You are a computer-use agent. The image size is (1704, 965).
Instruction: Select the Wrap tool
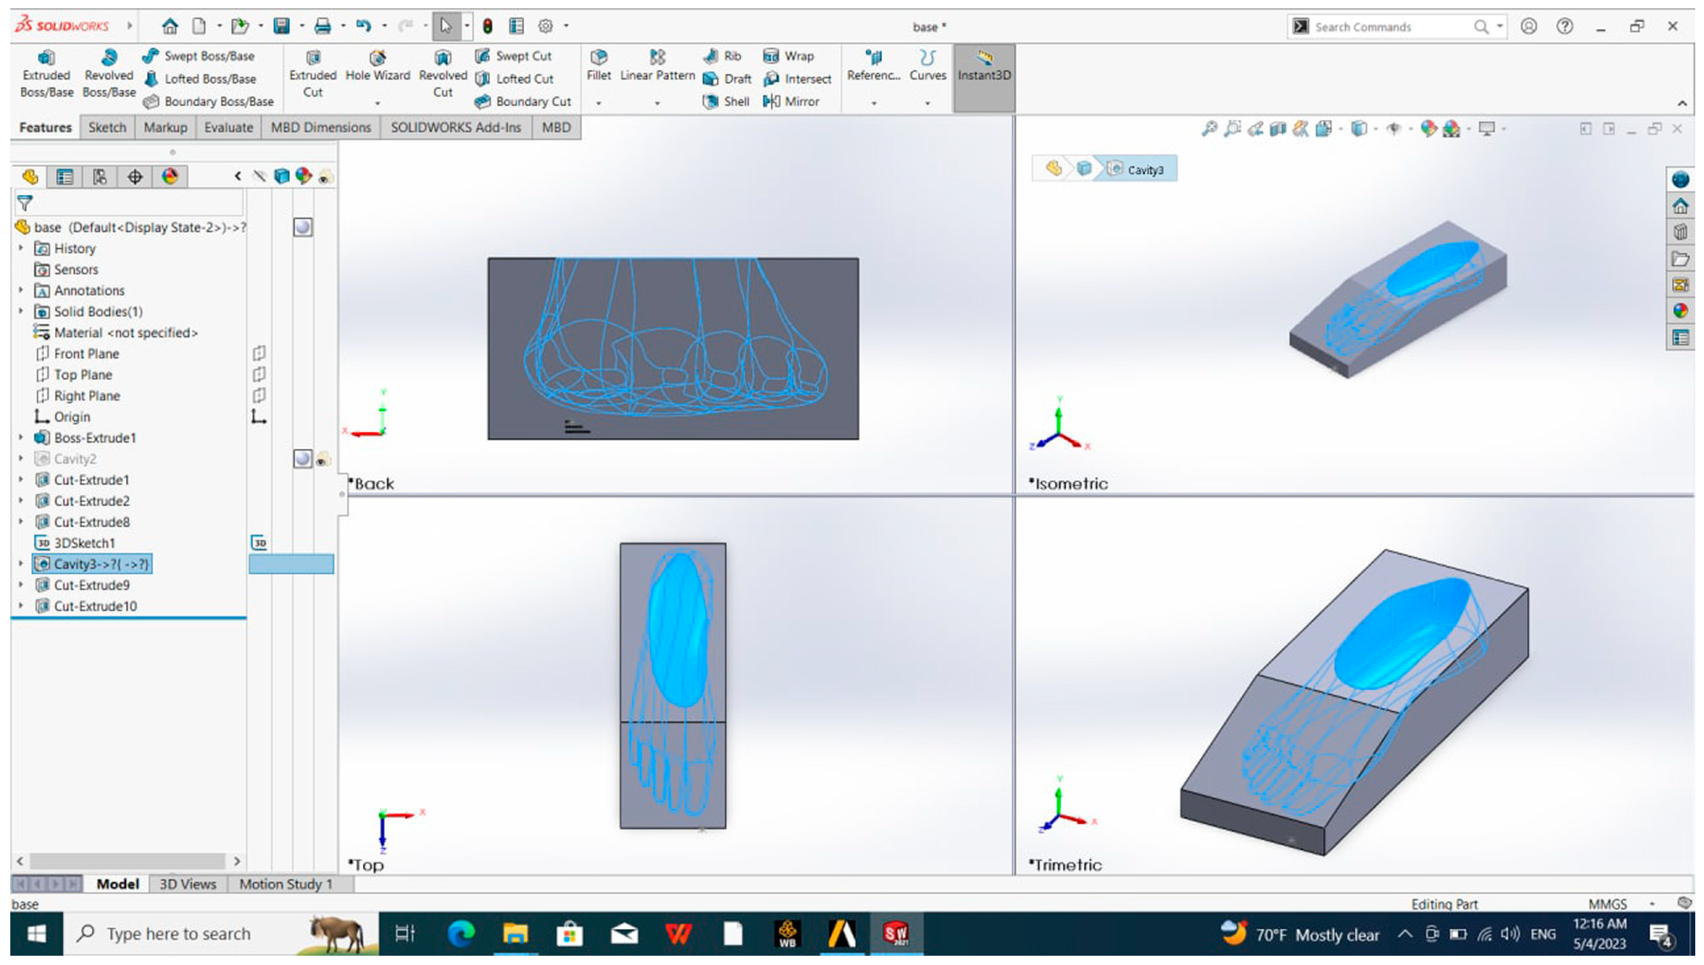(788, 57)
